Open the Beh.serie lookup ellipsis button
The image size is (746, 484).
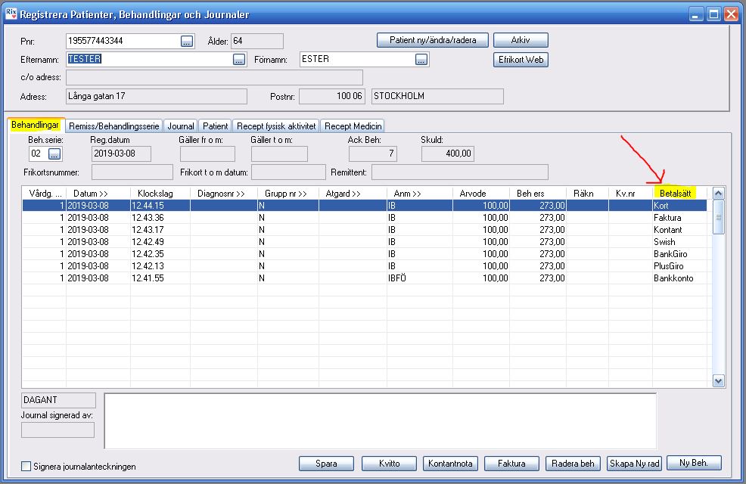point(54,154)
